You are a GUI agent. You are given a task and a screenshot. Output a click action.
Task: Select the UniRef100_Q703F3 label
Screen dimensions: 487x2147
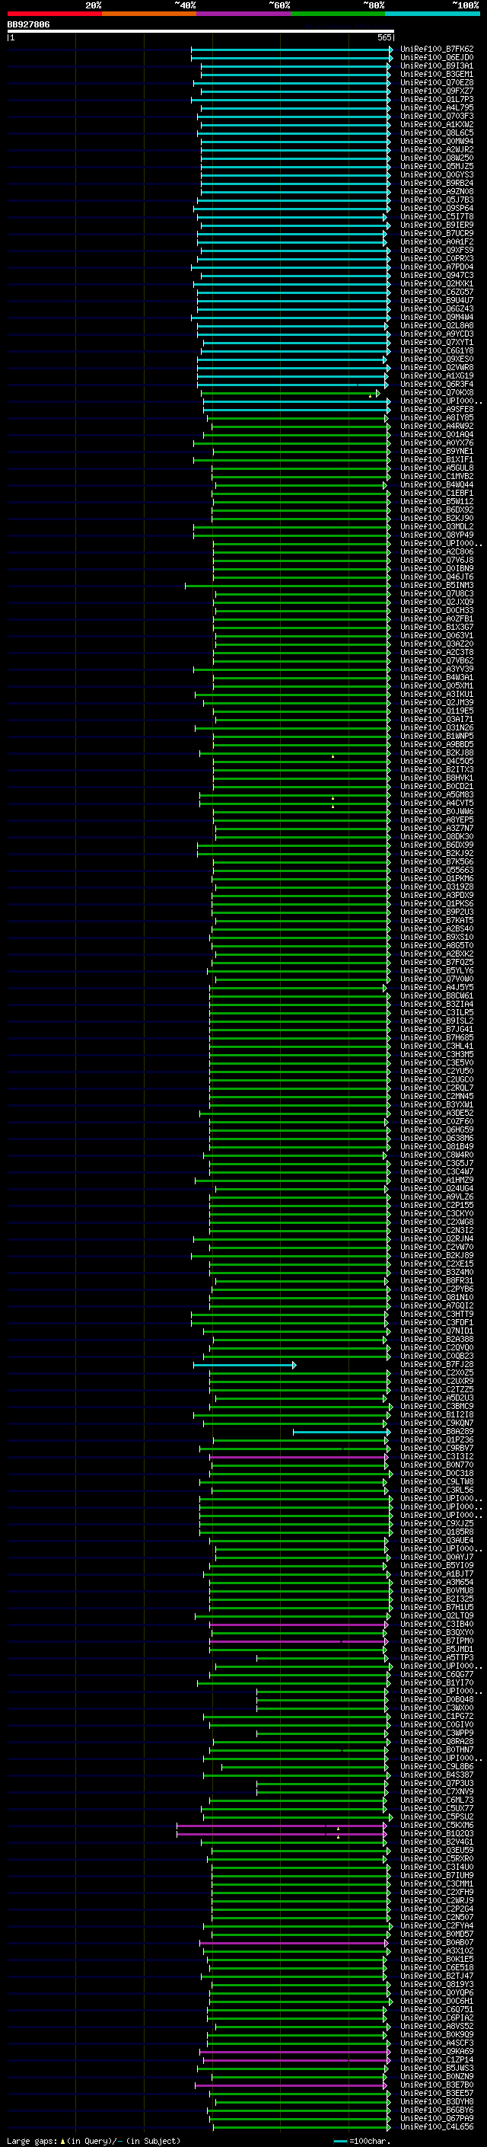437,116
